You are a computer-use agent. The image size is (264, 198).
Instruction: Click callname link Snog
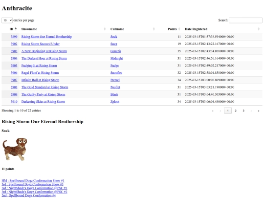(113, 44)
